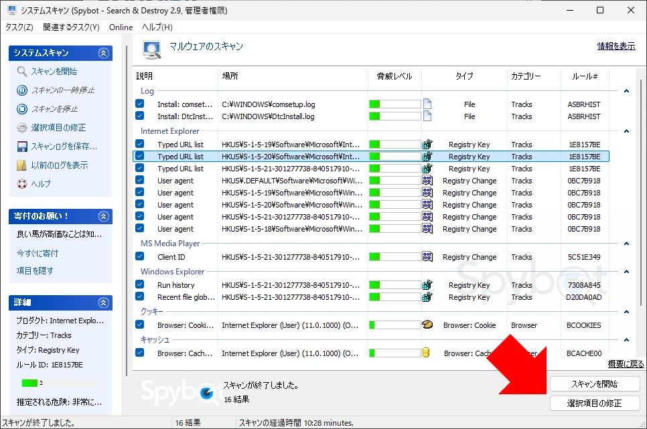Open the 関連するタスク(Y) menu
647x429 pixels.
point(71,27)
